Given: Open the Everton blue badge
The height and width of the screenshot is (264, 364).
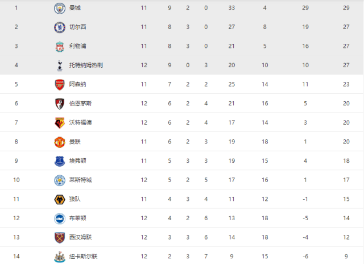Looking at the screenshot, I should tap(59, 161).
